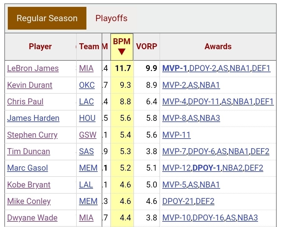Click the GSW team link

click(88, 135)
